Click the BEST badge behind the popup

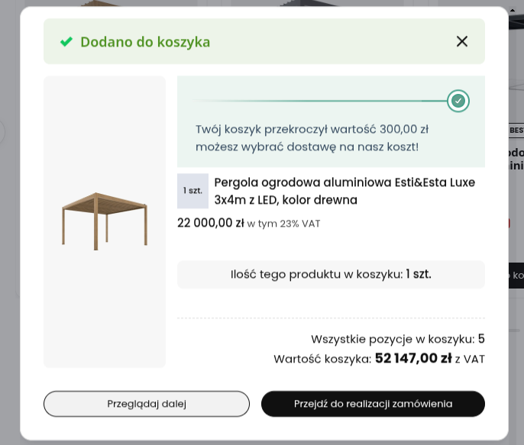[x=516, y=131]
